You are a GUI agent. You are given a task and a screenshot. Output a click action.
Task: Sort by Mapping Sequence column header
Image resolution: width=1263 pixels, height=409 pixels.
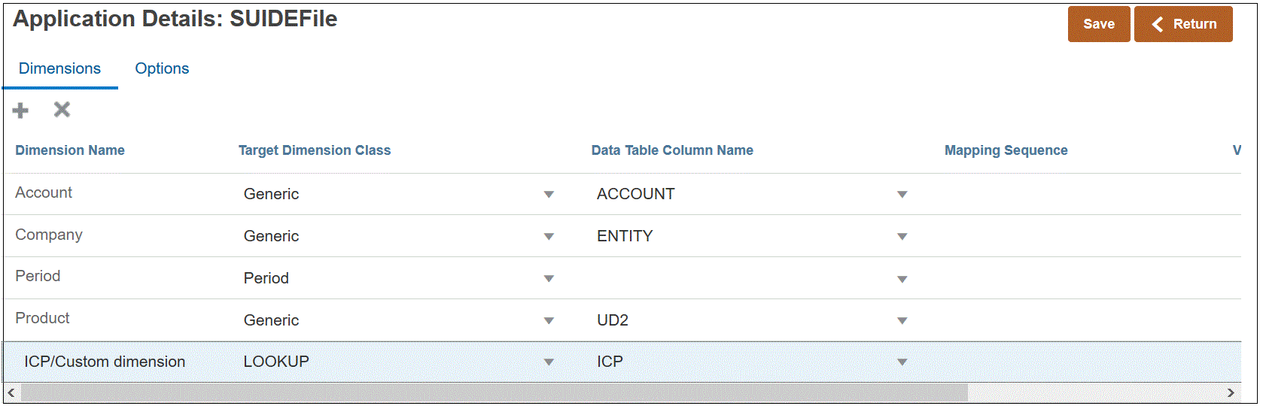[1006, 150]
